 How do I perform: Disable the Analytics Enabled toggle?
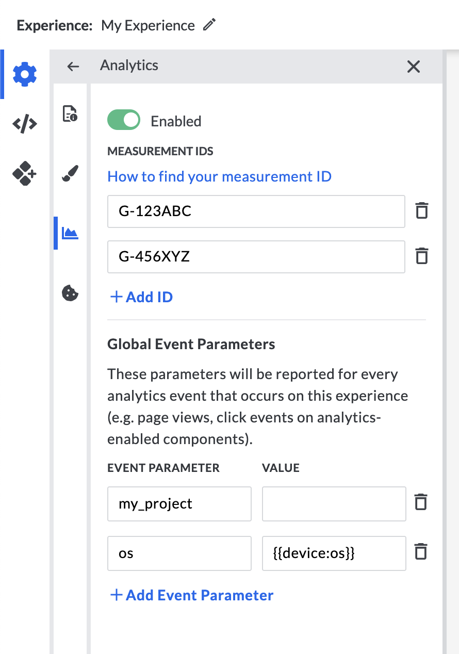point(124,120)
